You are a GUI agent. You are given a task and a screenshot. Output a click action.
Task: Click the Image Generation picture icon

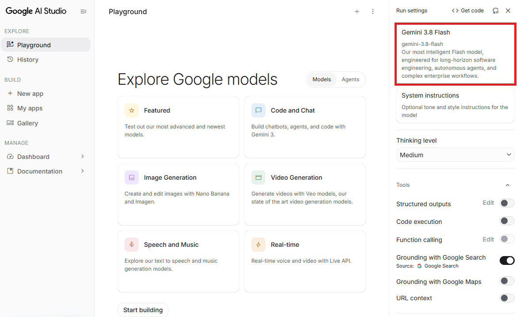coord(132,177)
